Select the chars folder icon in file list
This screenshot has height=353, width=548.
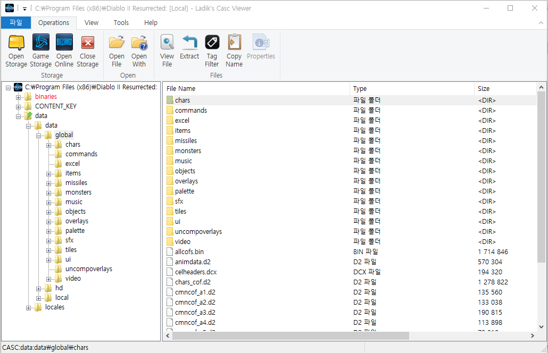pyautogui.click(x=170, y=100)
